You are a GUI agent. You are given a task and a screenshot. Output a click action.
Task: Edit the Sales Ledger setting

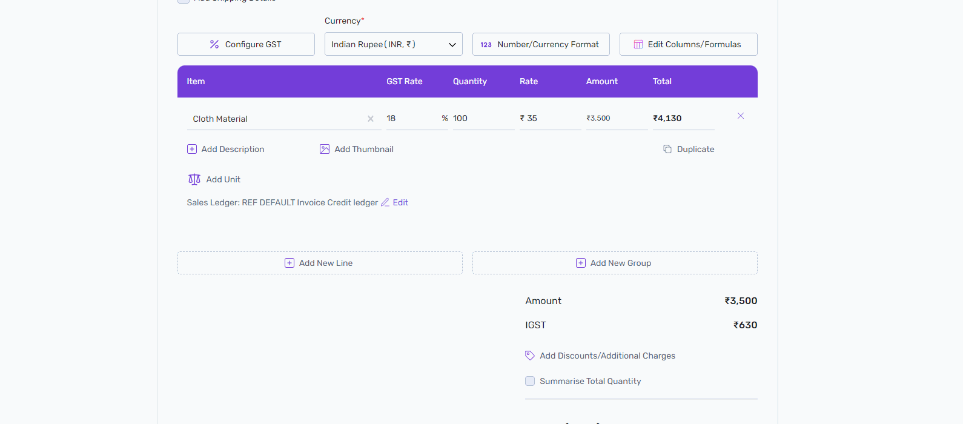394,202
